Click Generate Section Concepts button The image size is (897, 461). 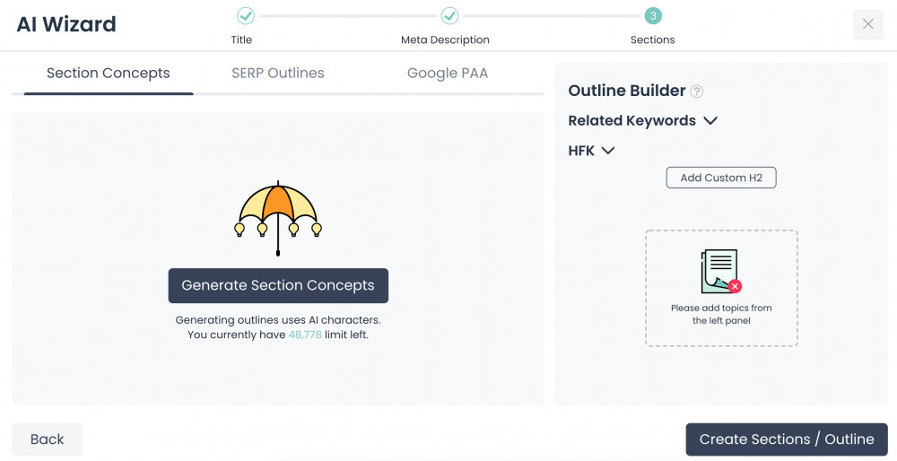(278, 285)
